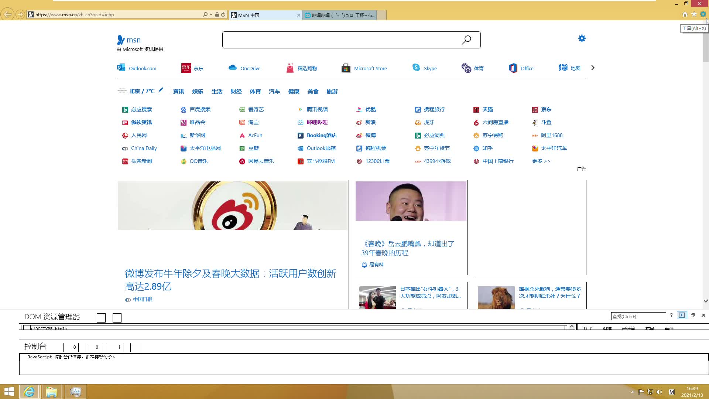Open IE Home via house icon
Image resolution: width=709 pixels, height=399 pixels.
(685, 14)
